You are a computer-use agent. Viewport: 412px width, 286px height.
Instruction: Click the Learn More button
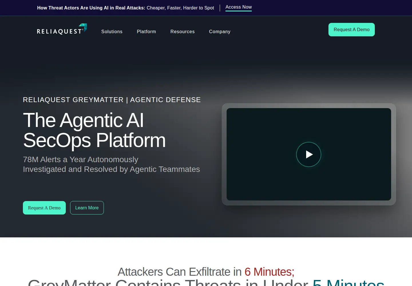point(87,208)
